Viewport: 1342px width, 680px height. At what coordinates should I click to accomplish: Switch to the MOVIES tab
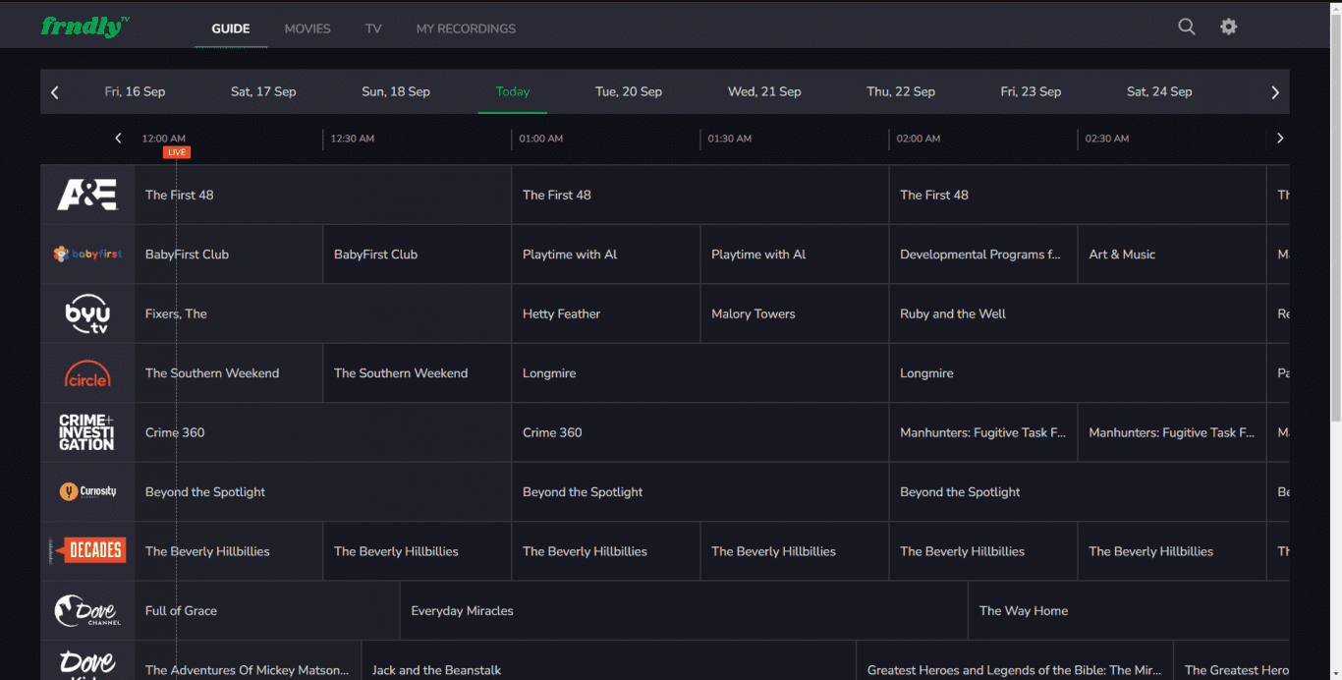click(x=307, y=28)
